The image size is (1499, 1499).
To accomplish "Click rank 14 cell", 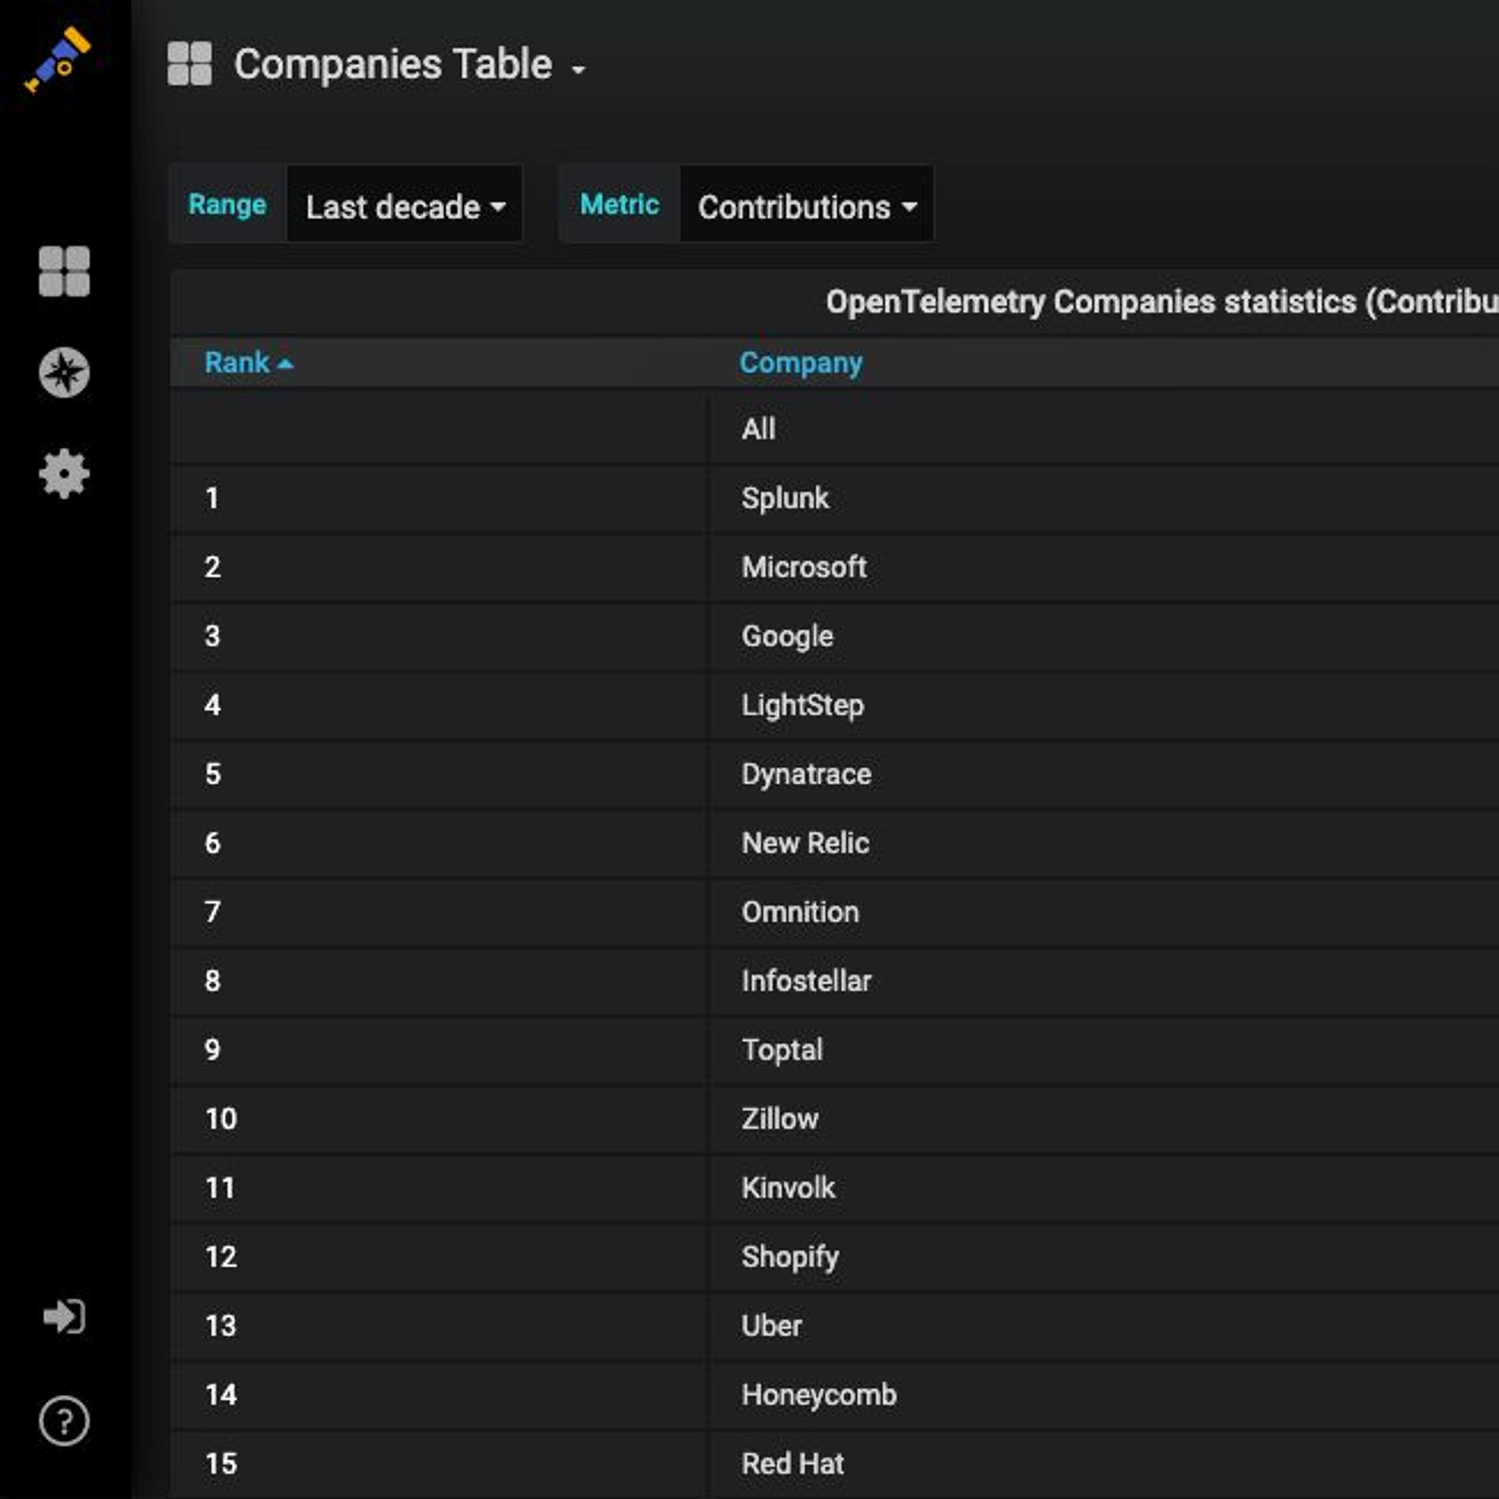I will coord(438,1395).
